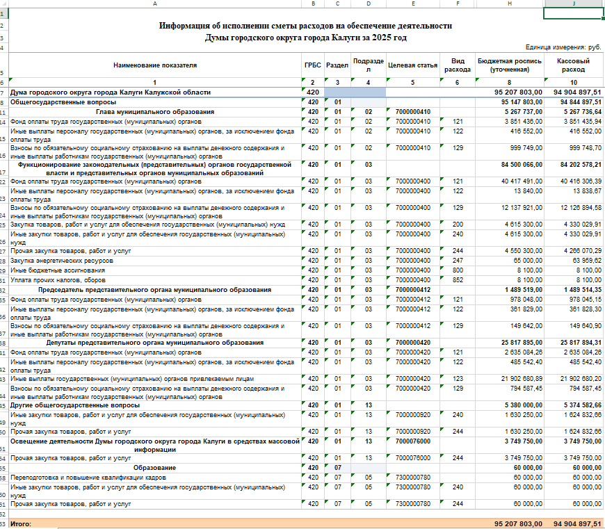Click 'Образование' section cell
The image size is (605, 529).
[155, 468]
